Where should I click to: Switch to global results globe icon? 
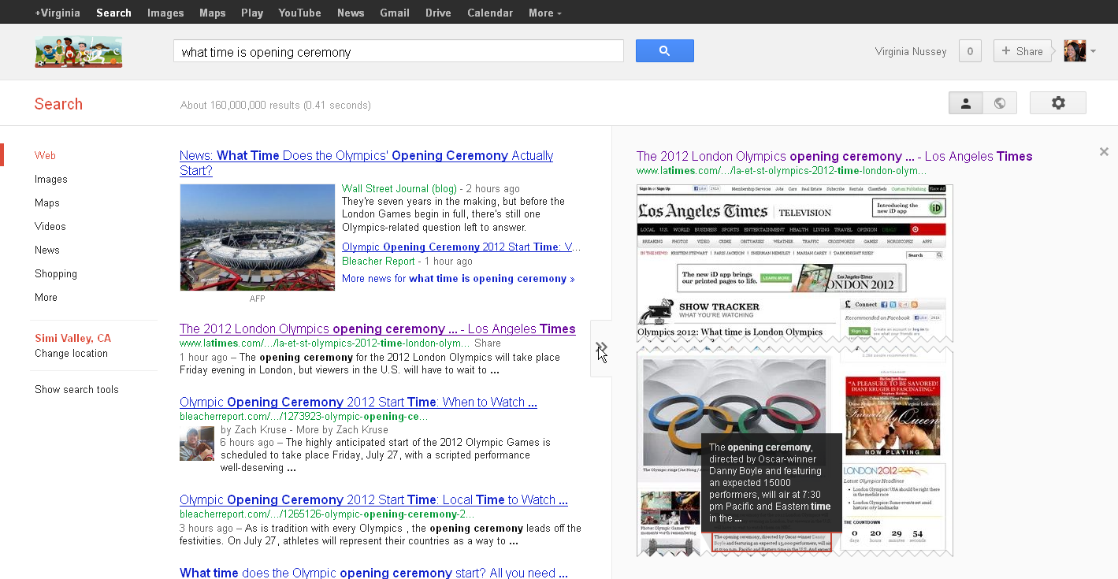point(1000,103)
